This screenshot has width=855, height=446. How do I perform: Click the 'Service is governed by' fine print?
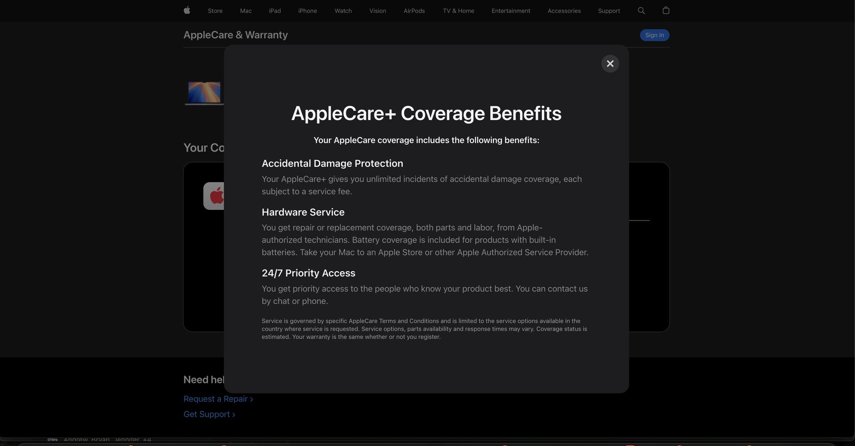pos(424,329)
